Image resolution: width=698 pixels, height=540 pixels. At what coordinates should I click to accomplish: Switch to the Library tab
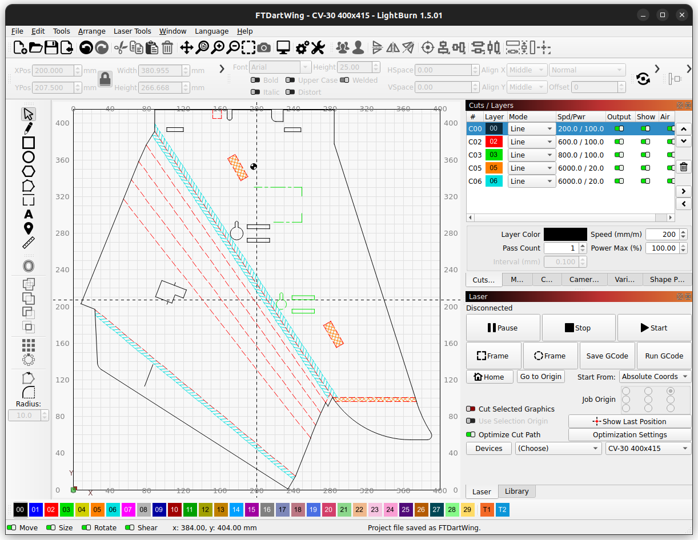click(x=516, y=491)
